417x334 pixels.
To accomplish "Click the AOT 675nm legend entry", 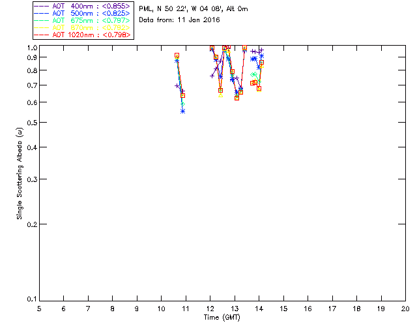I will [83, 20].
